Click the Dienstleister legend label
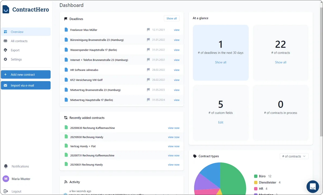The image size is (323, 195). pyautogui.click(x=268, y=182)
